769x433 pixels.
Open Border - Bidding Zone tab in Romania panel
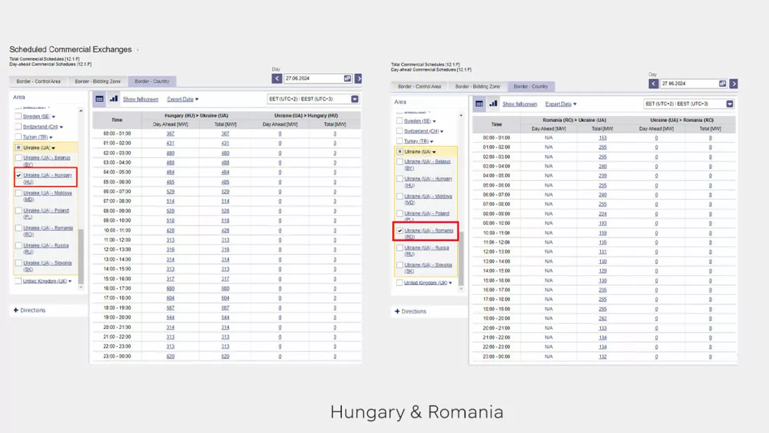[x=477, y=87]
